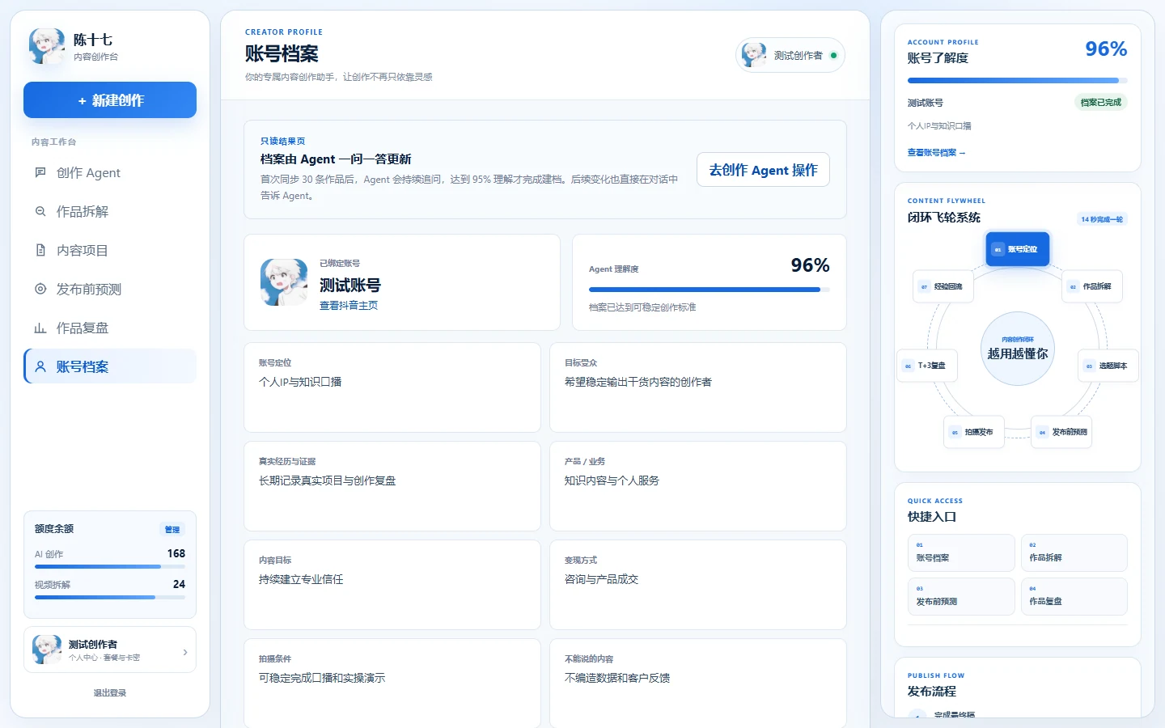The width and height of the screenshot is (1165, 728).
Task: Click the avatar in the header 测试创作者 chip
Action: coord(754,55)
